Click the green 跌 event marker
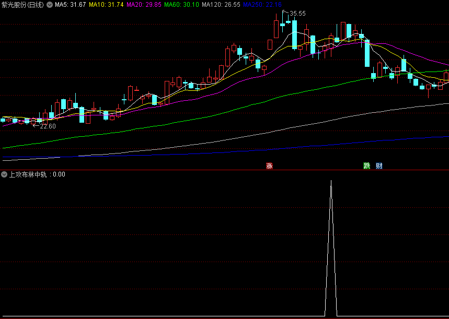 (366, 166)
